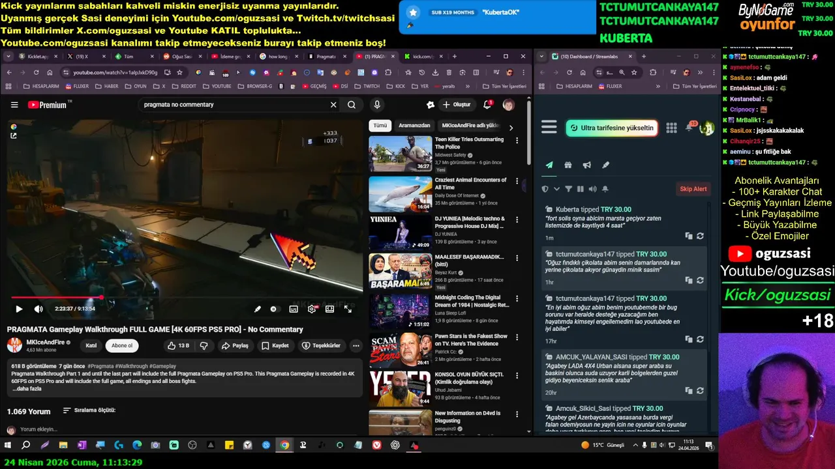Start voice search with the microphone icon
The image size is (835, 469).
coord(376,104)
